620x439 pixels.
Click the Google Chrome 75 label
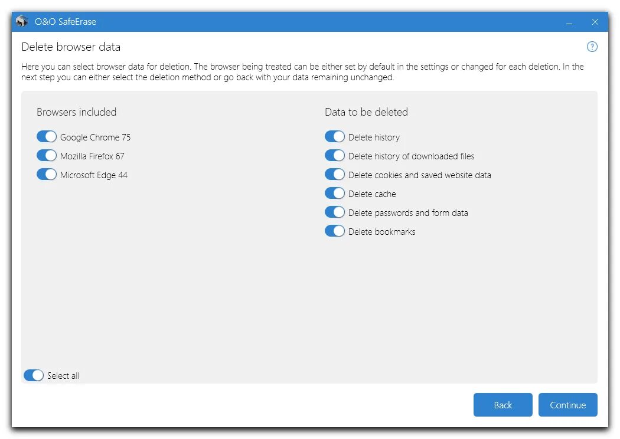click(x=95, y=137)
